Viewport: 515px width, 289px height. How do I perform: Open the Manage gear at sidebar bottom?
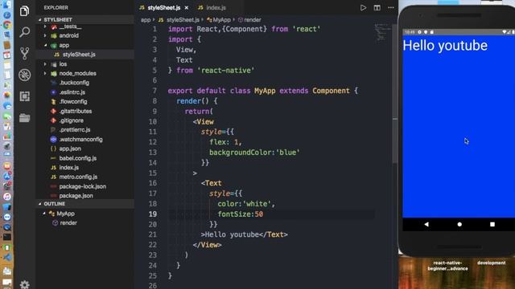click(24, 284)
